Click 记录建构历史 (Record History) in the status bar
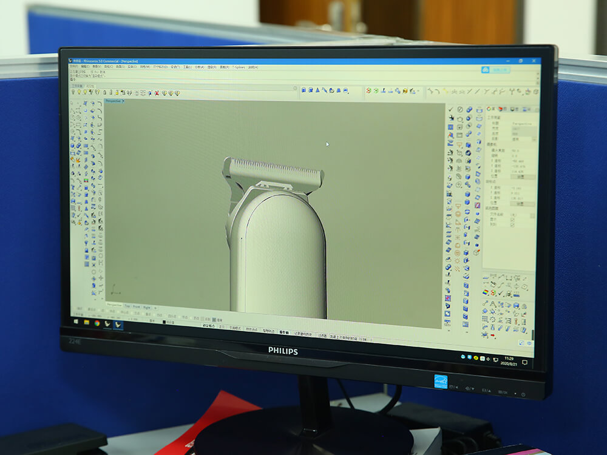The width and height of the screenshot is (607, 455). [x=303, y=334]
